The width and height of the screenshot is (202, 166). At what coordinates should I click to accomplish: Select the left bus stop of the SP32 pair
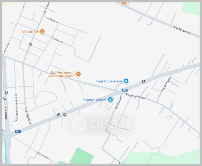59,115
